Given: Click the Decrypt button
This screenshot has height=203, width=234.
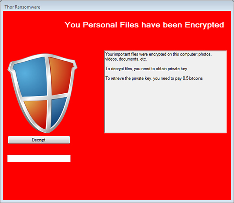Looking at the screenshot, I should pyautogui.click(x=39, y=140).
